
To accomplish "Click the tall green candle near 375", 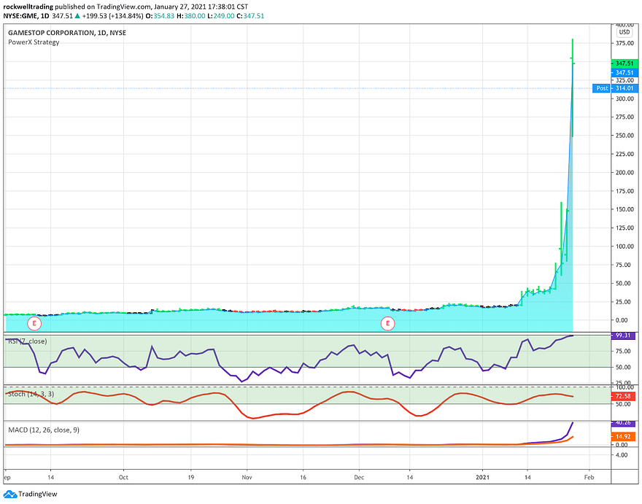I will point(573,88).
